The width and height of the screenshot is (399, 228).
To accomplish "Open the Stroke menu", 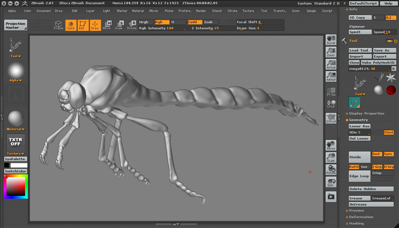I will (232, 11).
